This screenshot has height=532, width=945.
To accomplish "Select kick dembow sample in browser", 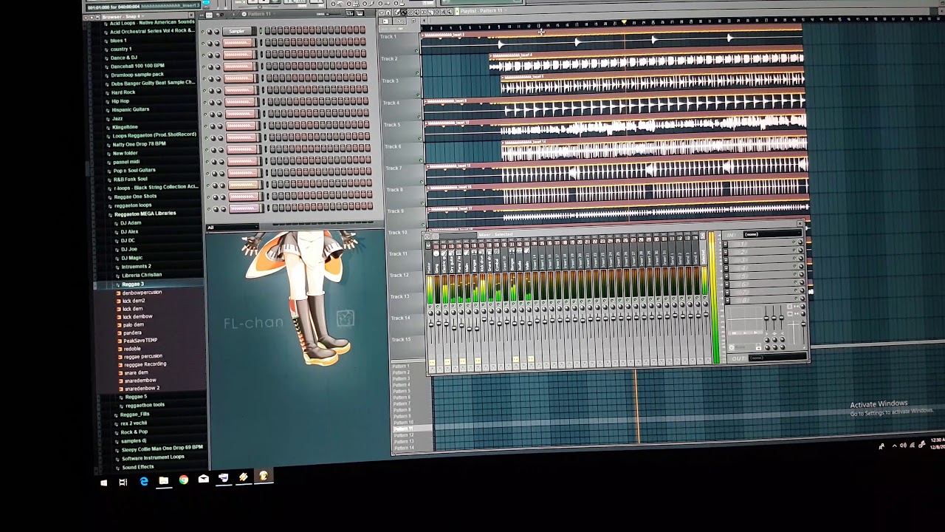I will (137, 317).
